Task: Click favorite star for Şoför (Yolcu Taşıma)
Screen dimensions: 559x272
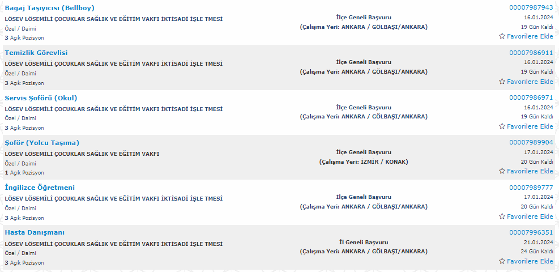Action: 502,171
